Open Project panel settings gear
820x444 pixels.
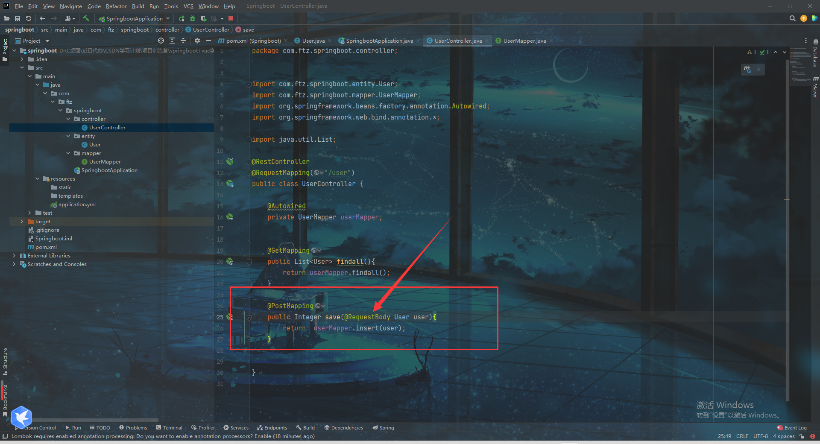pos(197,41)
